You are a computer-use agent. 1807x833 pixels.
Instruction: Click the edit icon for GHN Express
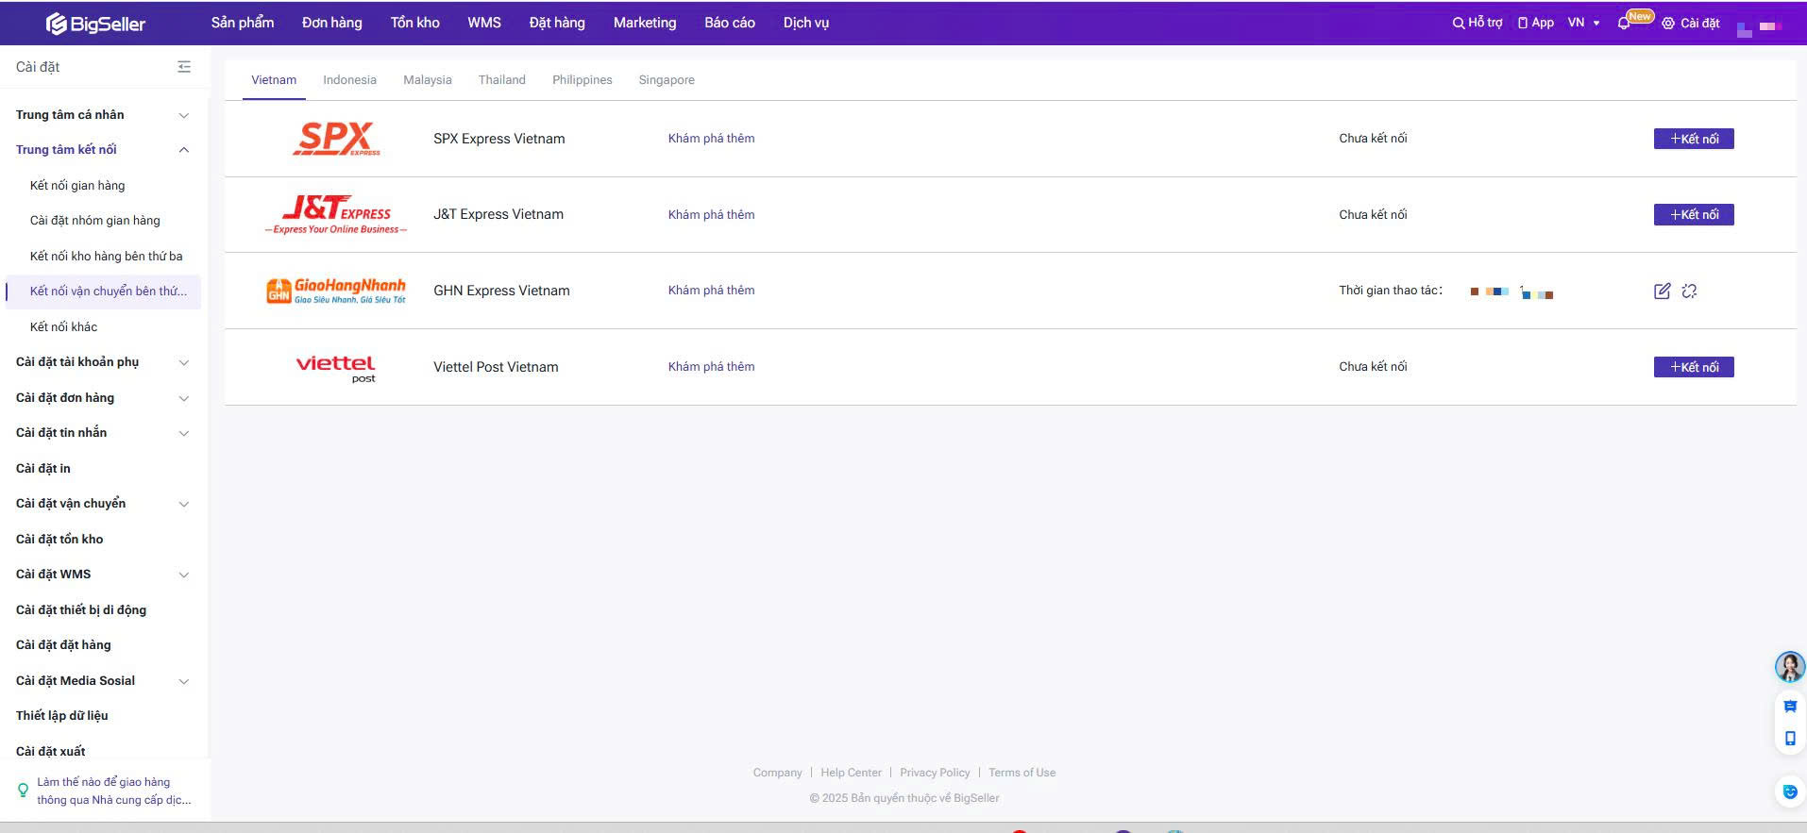coord(1662,292)
